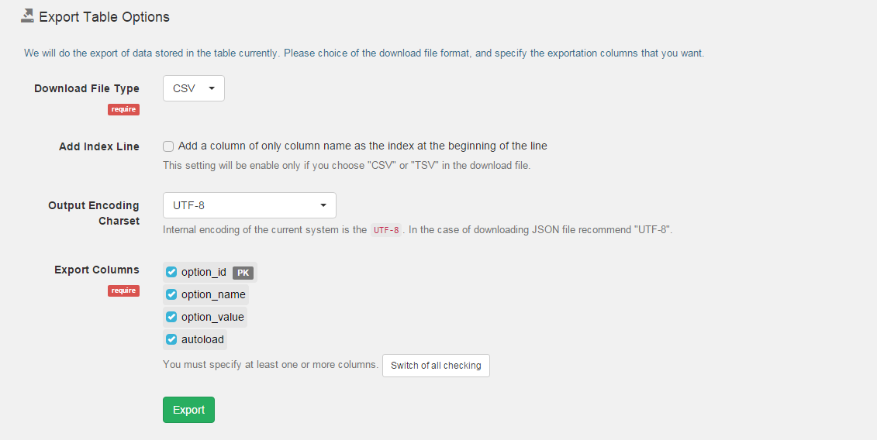The height and width of the screenshot is (440, 877).
Task: Uncheck the option_id column checkbox
Action: click(x=172, y=272)
